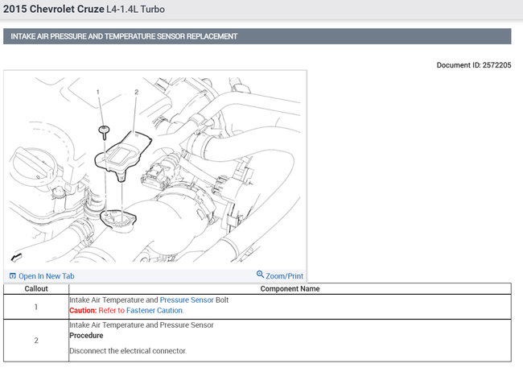Image resolution: width=523 pixels, height=376 pixels.
Task: Click the L4-1.4L Turbo engine text
Action: (x=135, y=10)
